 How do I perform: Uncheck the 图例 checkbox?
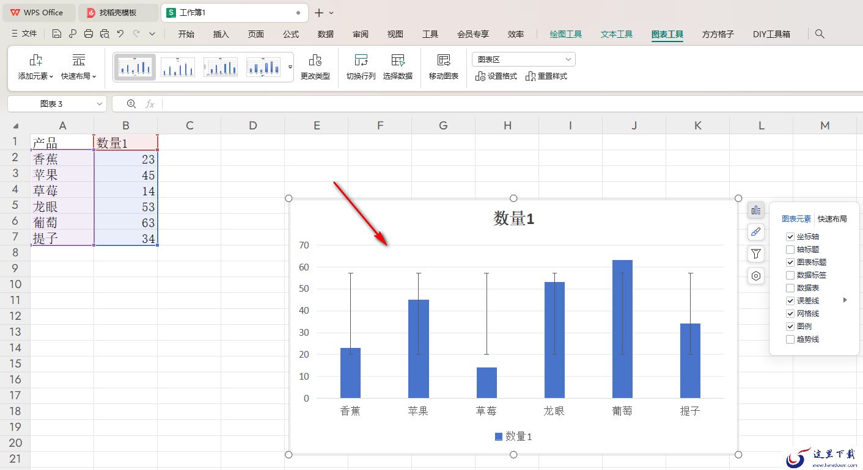[x=790, y=327]
